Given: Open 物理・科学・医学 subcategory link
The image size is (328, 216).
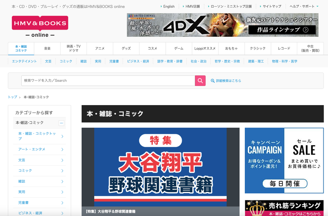Looking at the screenshot, I should click(x=285, y=61).
